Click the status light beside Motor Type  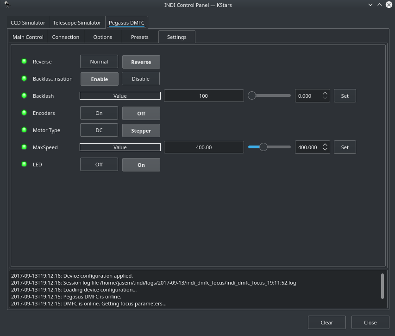[x=24, y=130]
